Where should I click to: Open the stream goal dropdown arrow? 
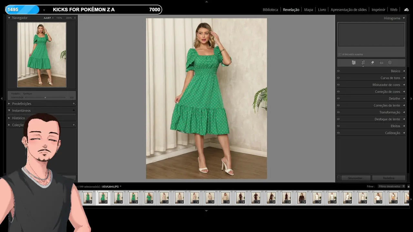44,10
